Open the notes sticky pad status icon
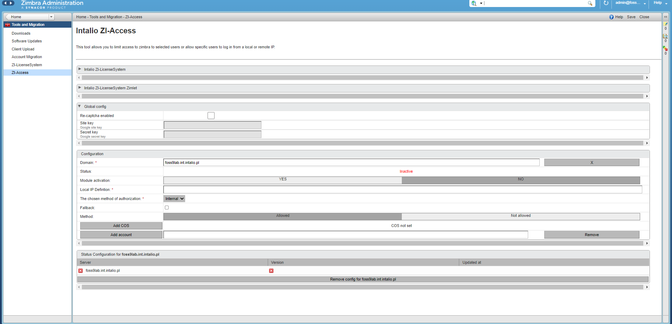The height and width of the screenshot is (324, 672). pos(666,24)
